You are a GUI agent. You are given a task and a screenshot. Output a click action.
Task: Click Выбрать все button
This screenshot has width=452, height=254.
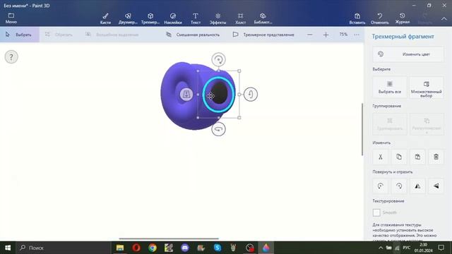[390, 87]
